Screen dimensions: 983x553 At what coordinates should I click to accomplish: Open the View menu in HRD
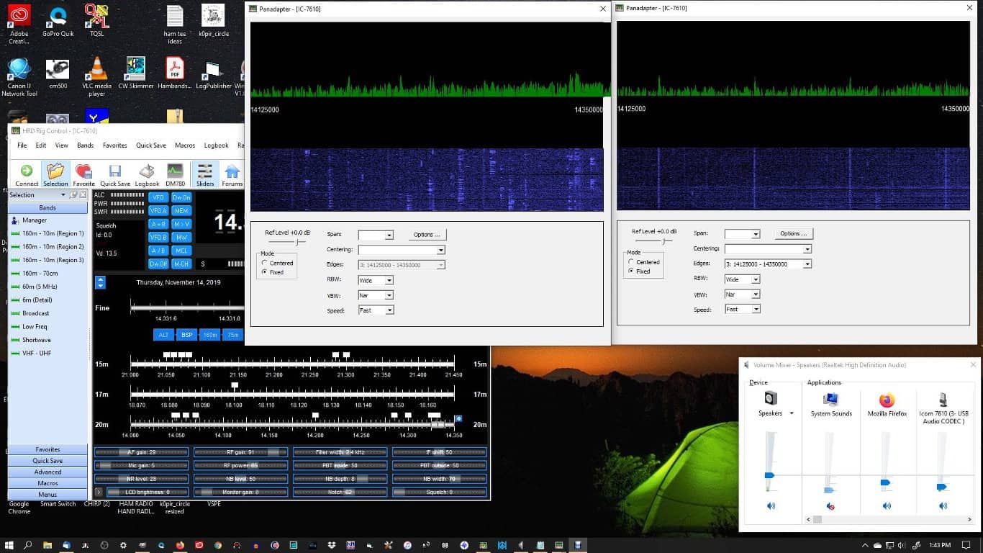(62, 145)
